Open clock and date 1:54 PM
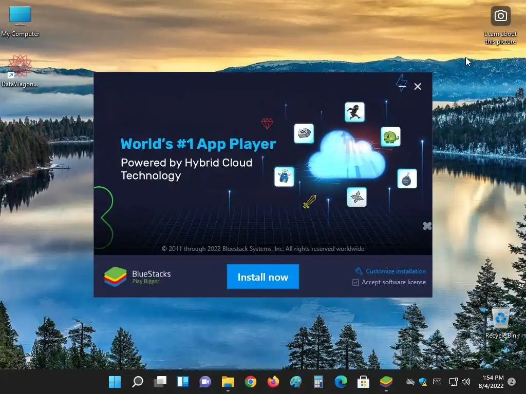 click(491, 382)
